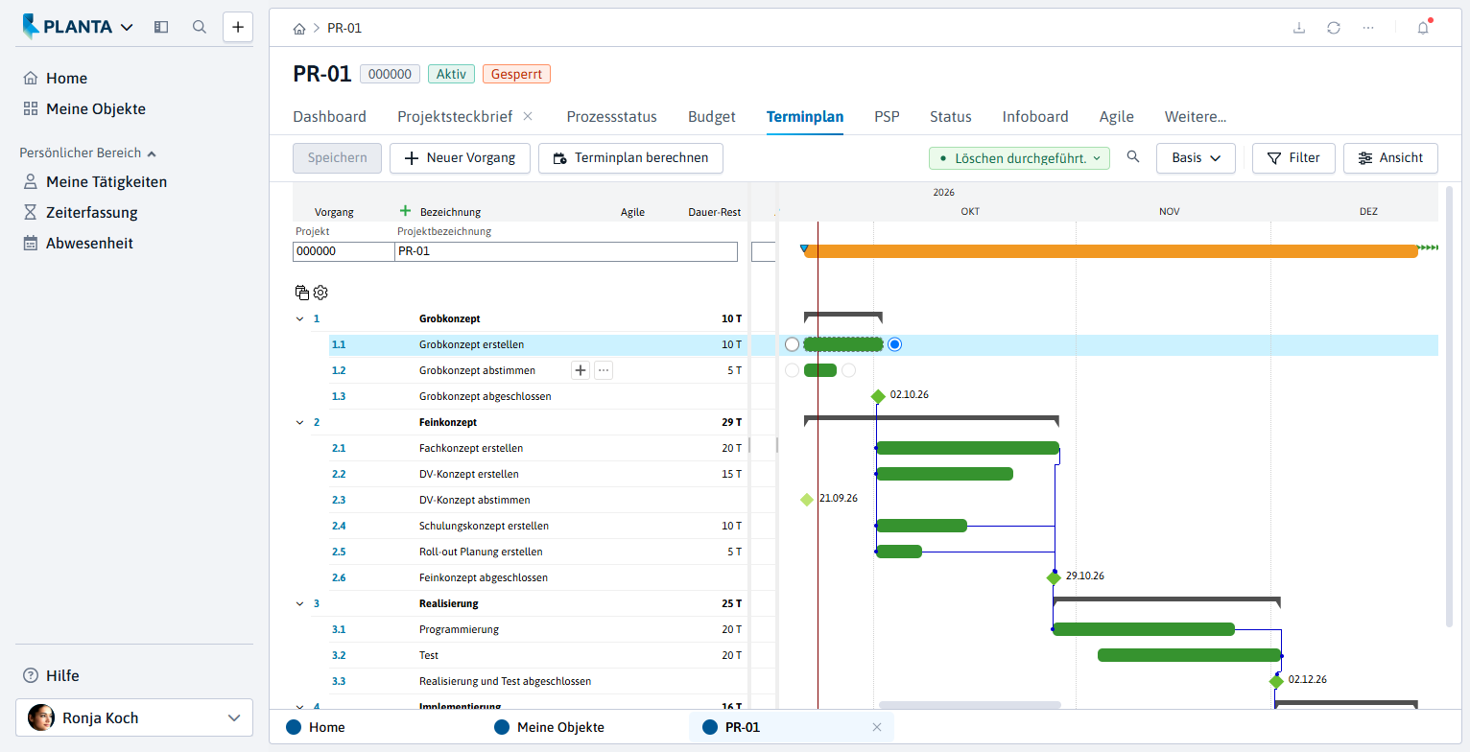Refresh using the circular arrows icon

(x=1334, y=28)
